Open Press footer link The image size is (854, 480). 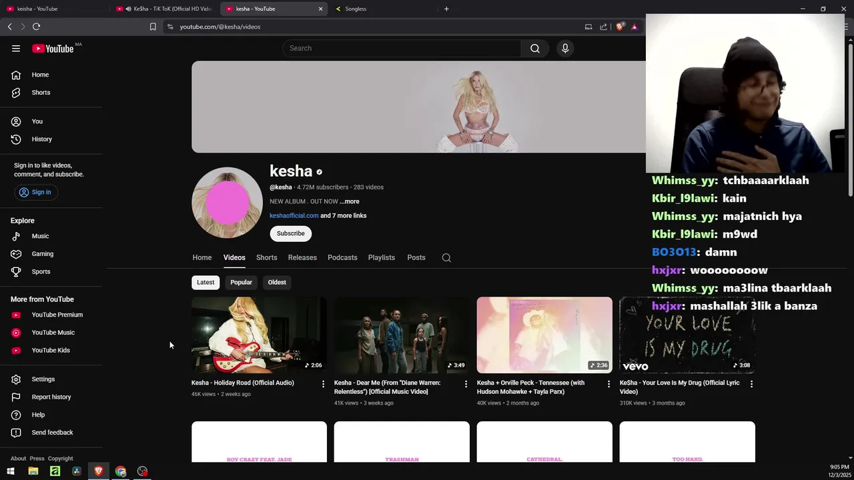[x=37, y=459]
